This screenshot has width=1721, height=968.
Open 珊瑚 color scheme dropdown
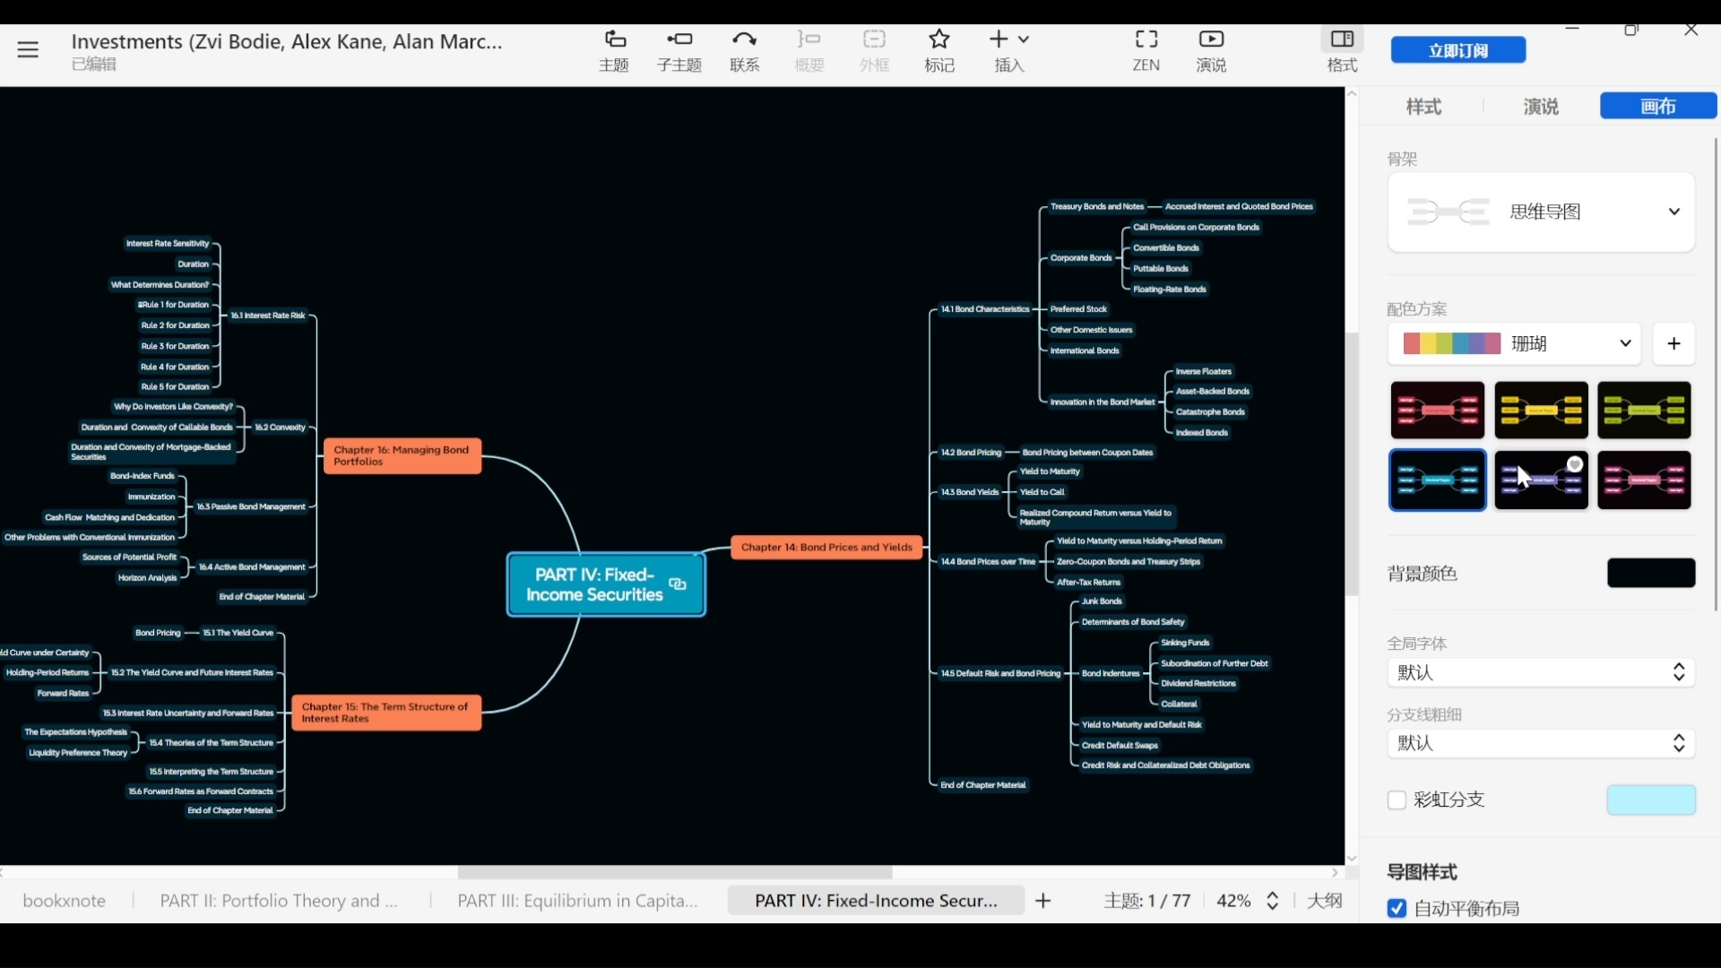click(1624, 344)
